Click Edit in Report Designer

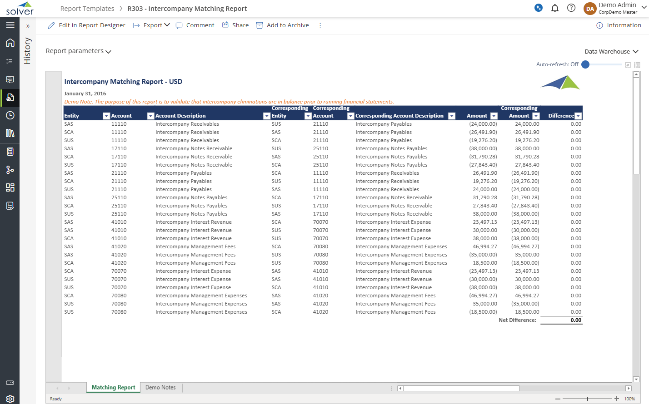coord(87,25)
